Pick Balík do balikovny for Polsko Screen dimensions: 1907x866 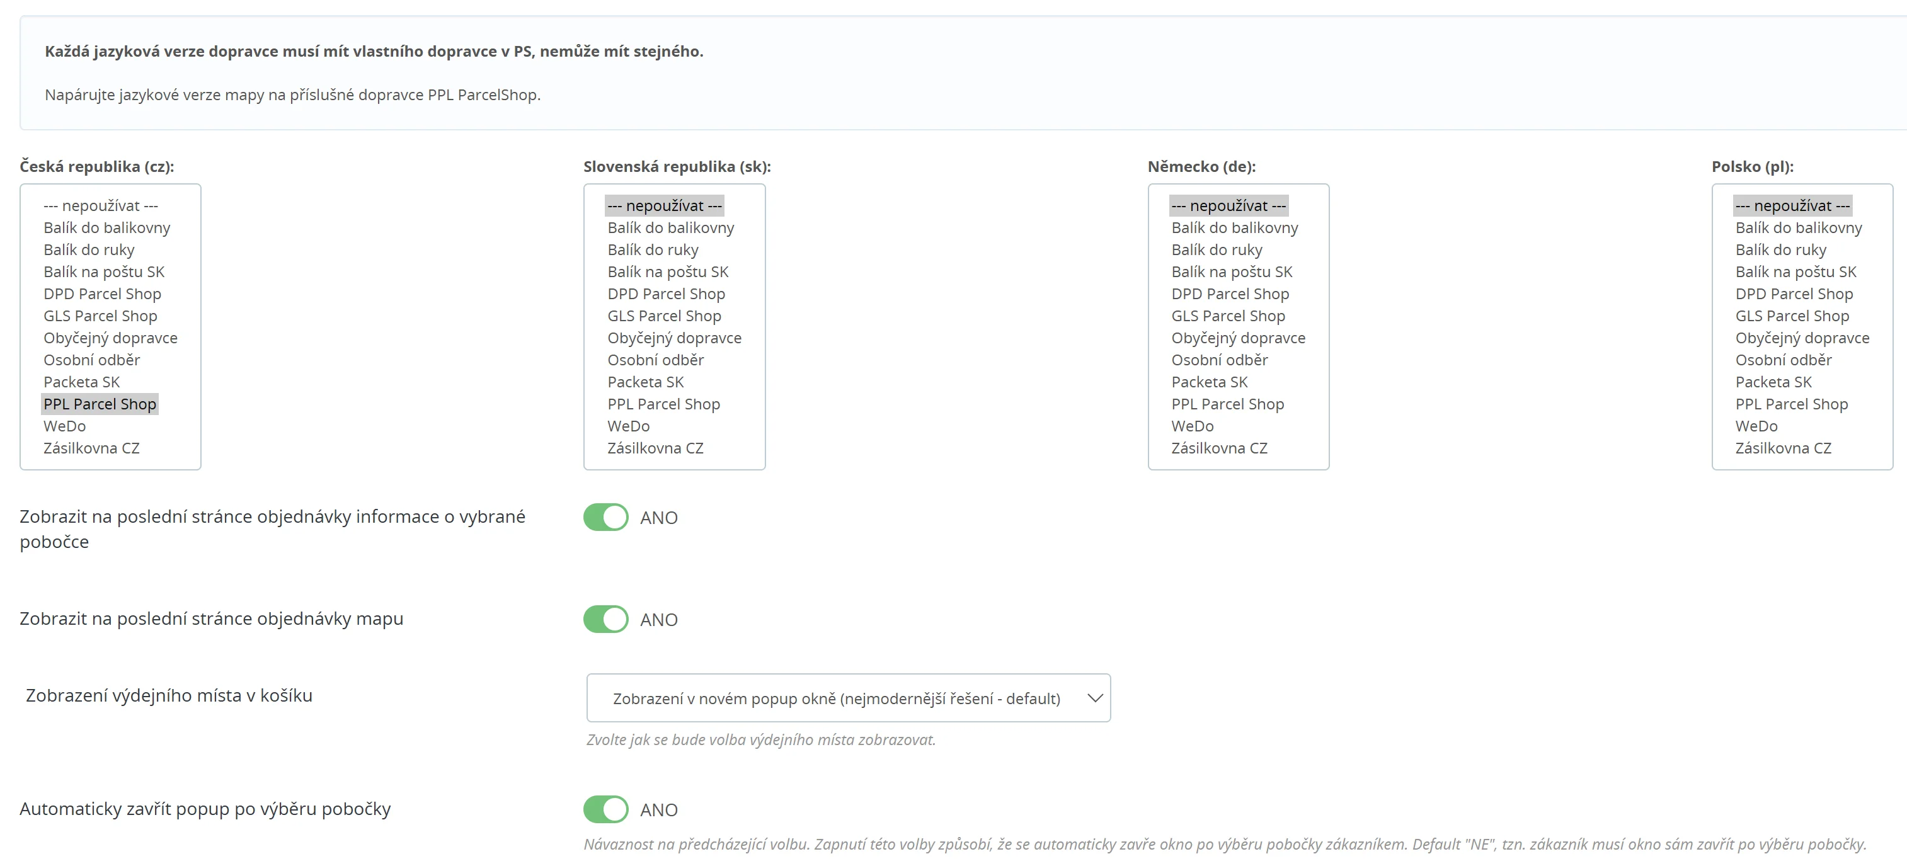coord(1798,228)
